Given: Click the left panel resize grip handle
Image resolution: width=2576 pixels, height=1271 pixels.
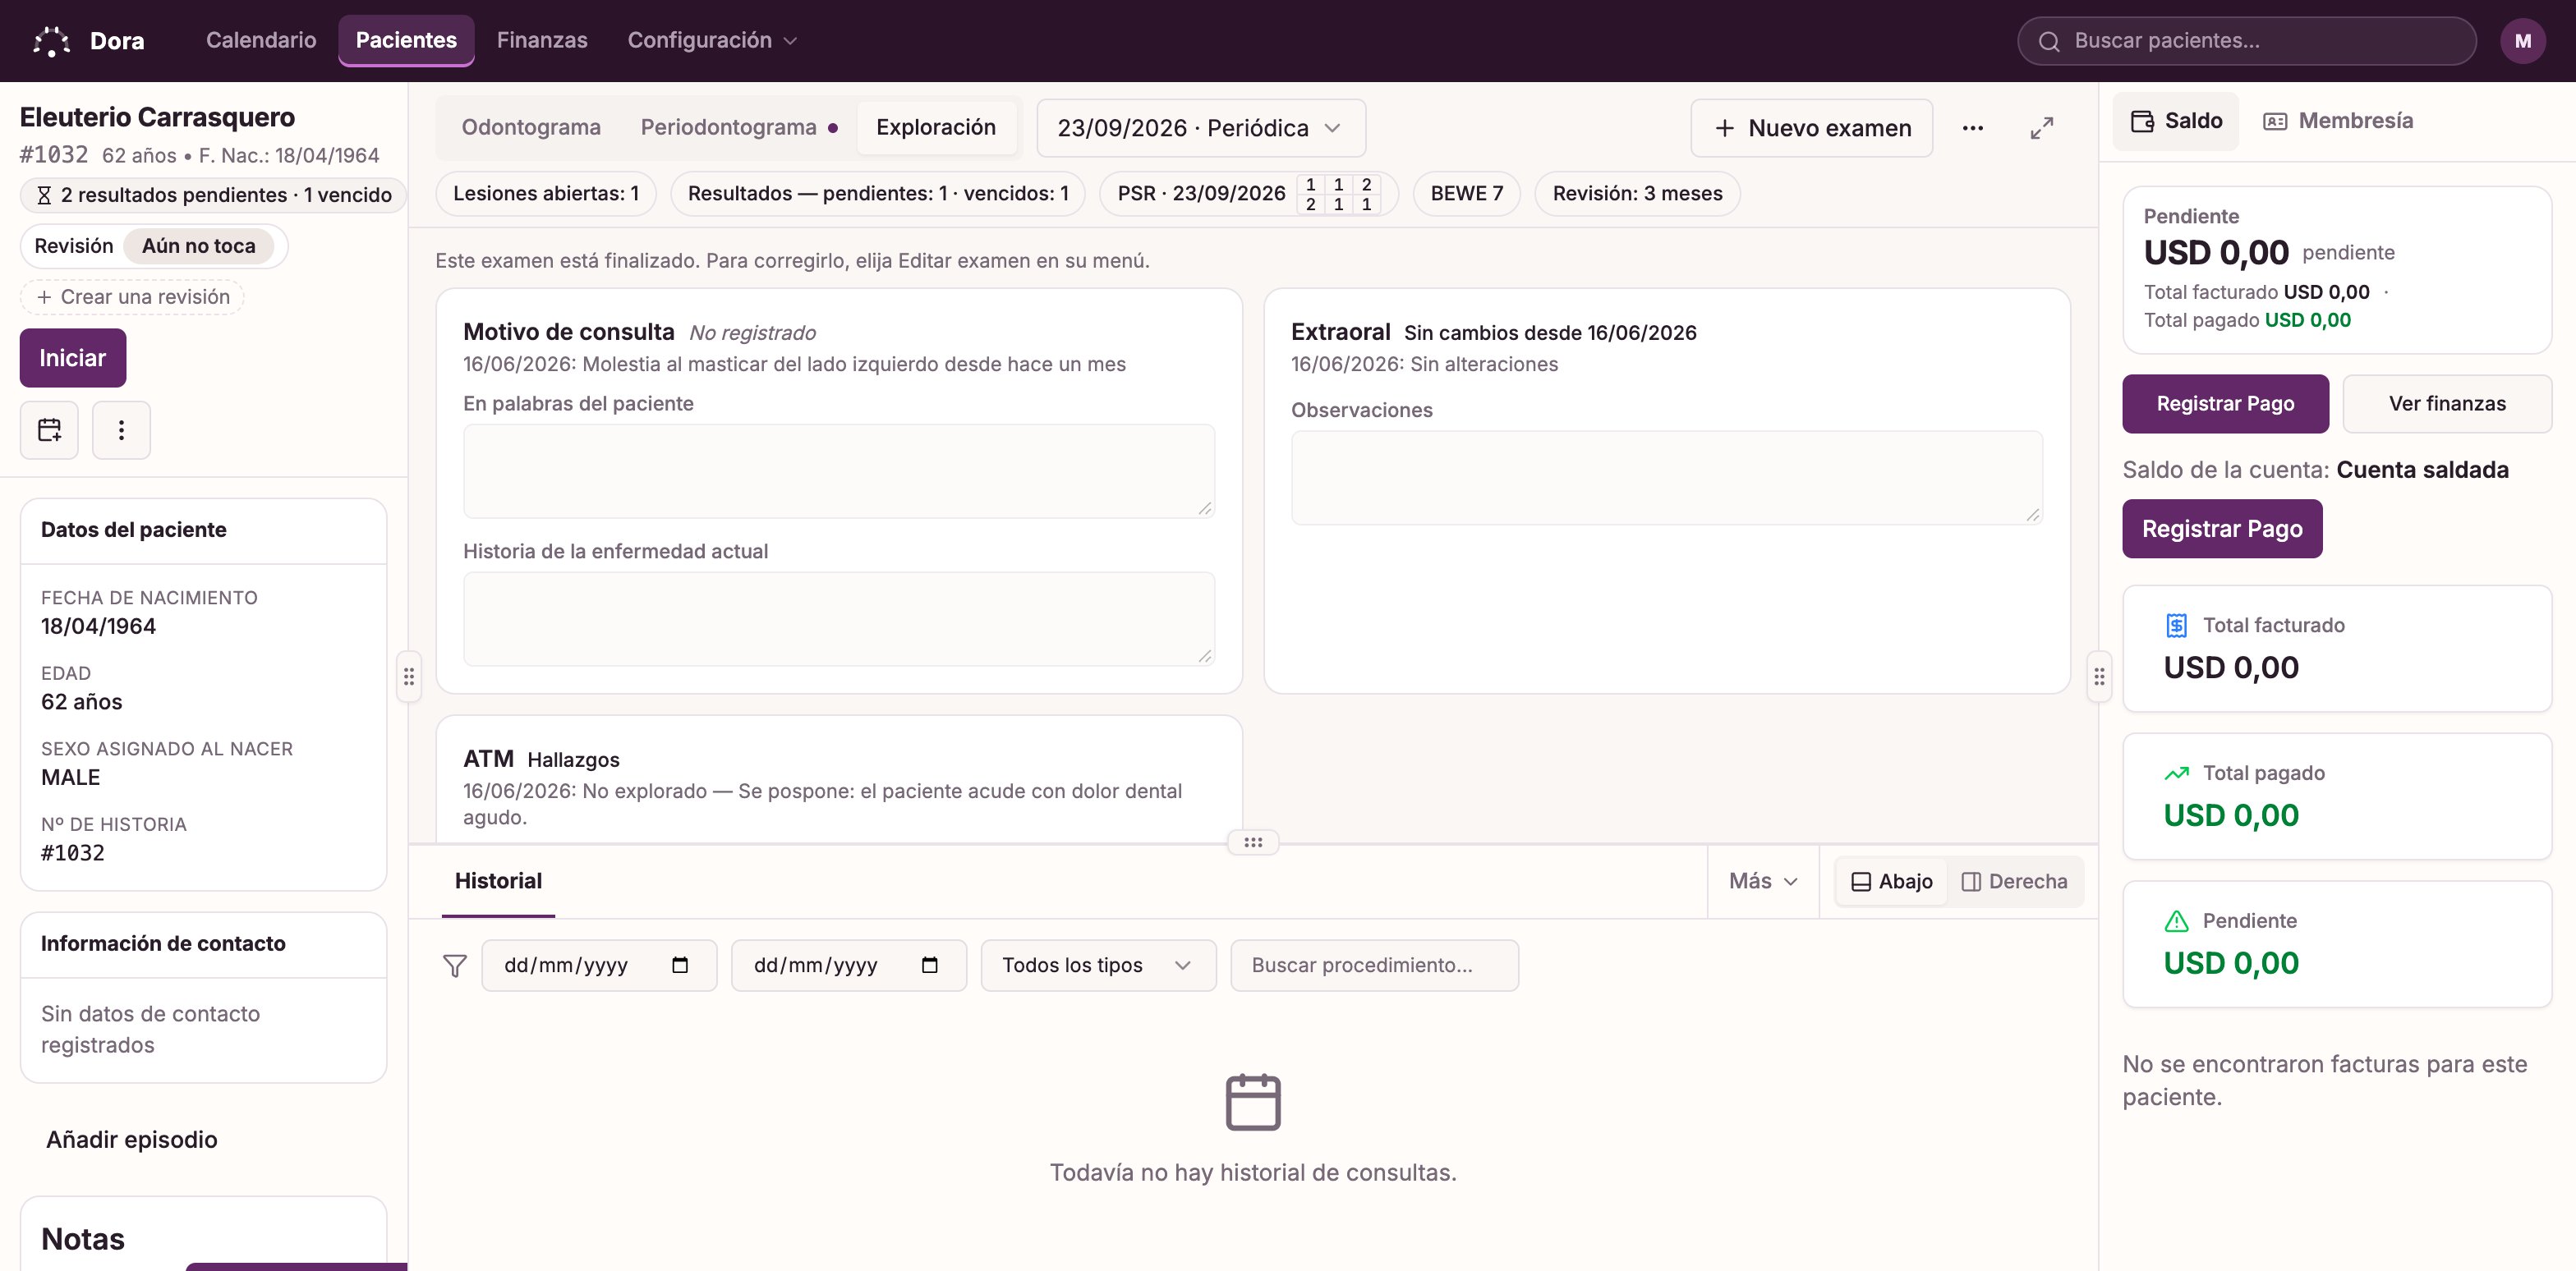Looking at the screenshot, I should [x=408, y=677].
